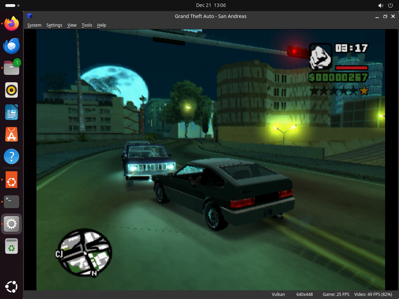399x299 pixels.
Task: Click the Game: 25 FPS status entry
Action: point(336,294)
